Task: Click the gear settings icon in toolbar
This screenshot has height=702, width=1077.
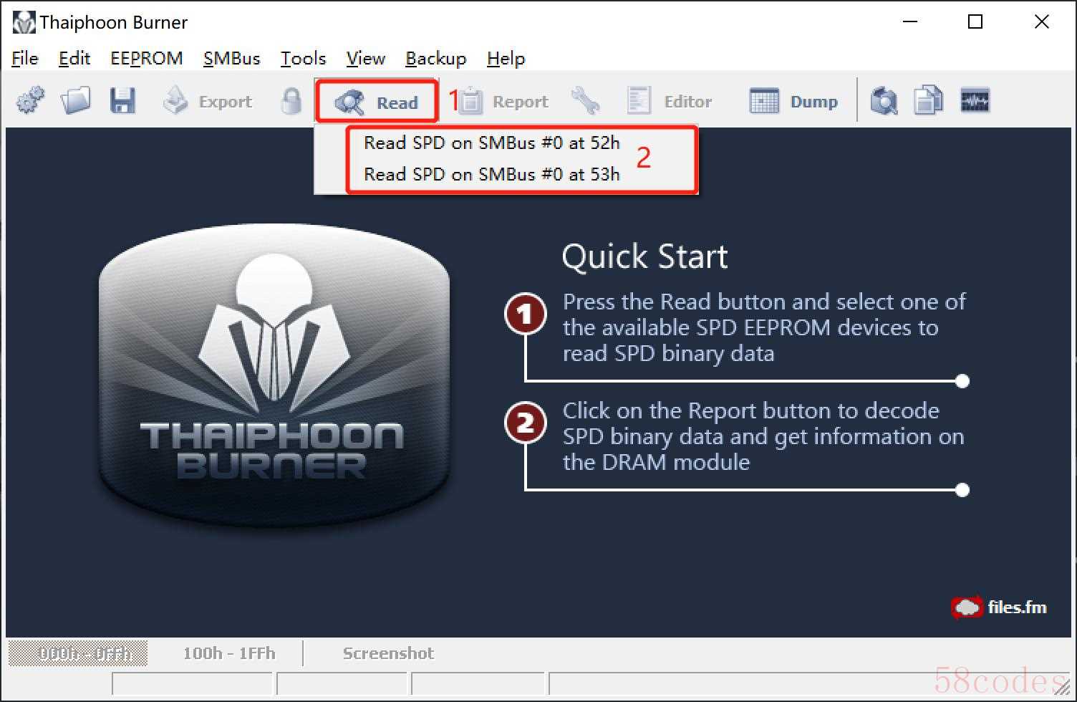Action: tap(30, 101)
